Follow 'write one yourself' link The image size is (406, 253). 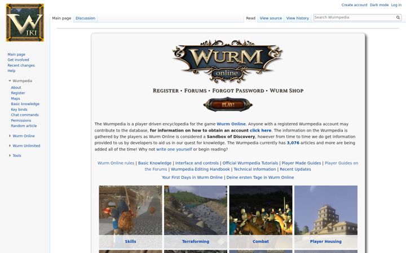point(174,149)
